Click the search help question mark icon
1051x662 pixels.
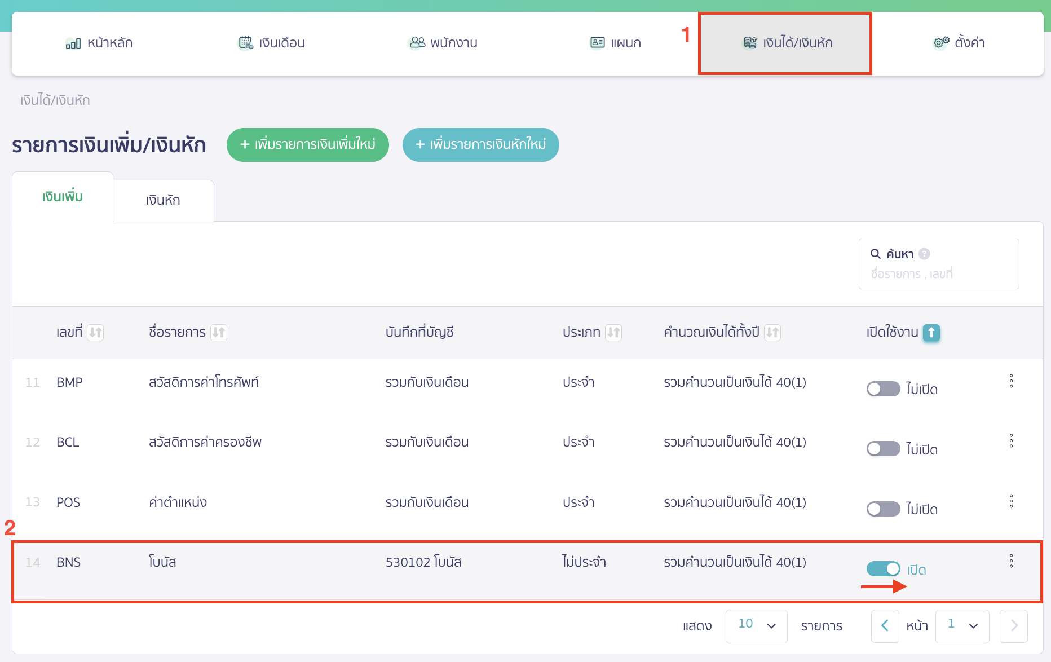[924, 254]
